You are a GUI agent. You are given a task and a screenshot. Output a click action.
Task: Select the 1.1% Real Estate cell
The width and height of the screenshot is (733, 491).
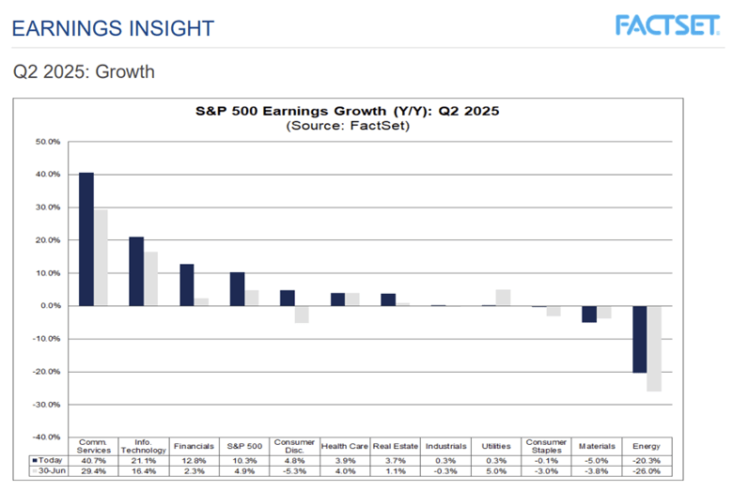point(396,471)
